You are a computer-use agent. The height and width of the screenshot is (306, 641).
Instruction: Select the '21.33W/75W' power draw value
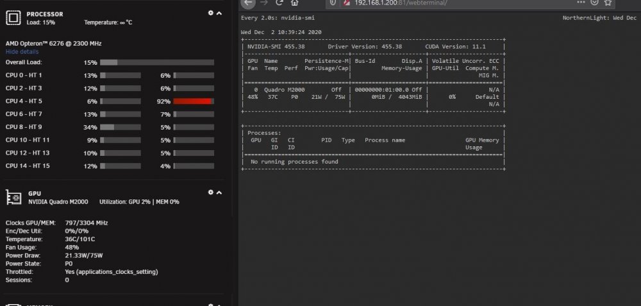click(84, 256)
